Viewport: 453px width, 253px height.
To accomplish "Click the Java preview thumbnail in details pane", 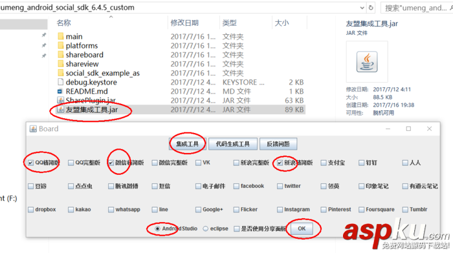I will tap(367, 62).
